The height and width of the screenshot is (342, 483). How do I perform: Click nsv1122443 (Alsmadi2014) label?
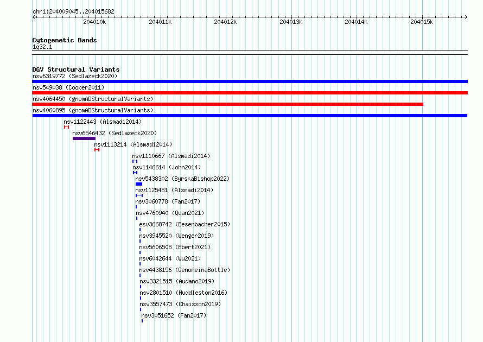click(103, 122)
